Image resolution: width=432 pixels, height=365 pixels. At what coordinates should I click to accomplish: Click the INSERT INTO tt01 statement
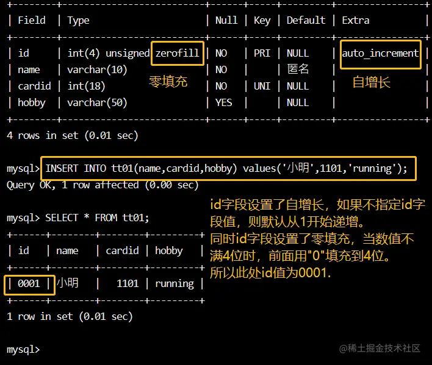click(226, 168)
